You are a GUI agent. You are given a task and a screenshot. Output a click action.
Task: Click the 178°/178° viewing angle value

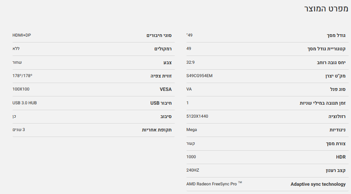click(23, 76)
